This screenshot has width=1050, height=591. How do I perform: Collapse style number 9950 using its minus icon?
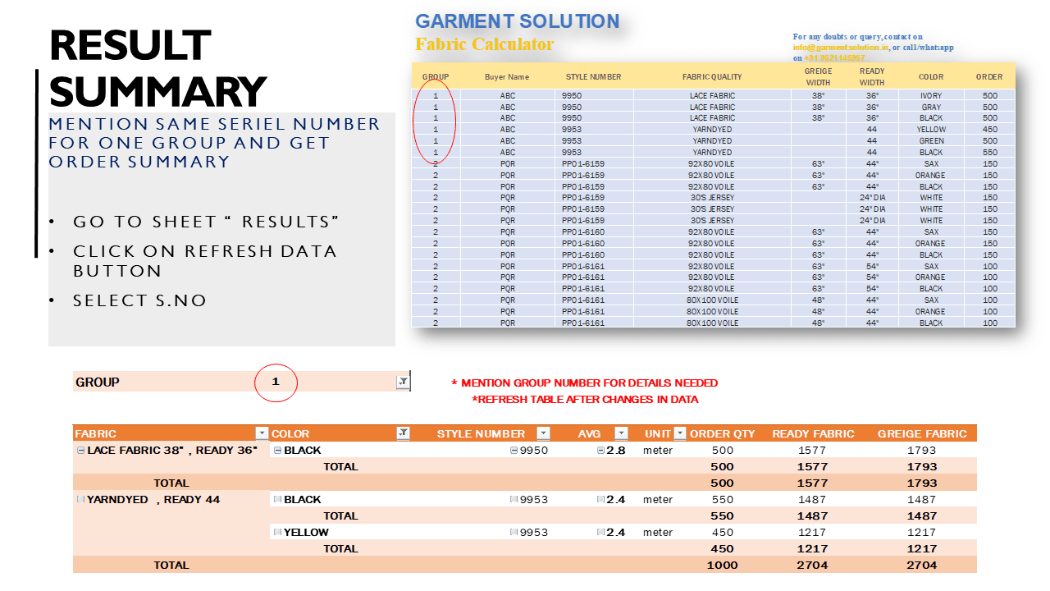514,449
